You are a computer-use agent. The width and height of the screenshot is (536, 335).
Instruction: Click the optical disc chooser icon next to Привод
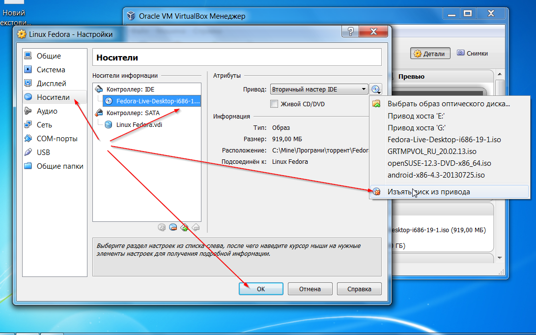coord(376,89)
